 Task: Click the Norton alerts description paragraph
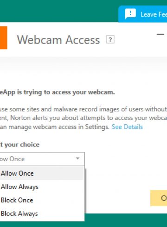83,118
